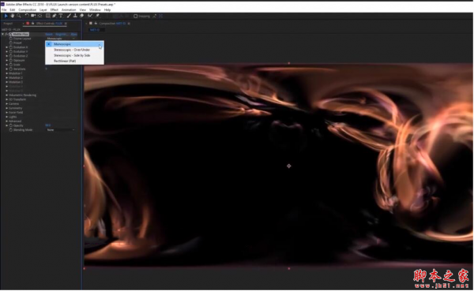
Task: Select the Puppet Pin tool
Action: tap(98, 16)
